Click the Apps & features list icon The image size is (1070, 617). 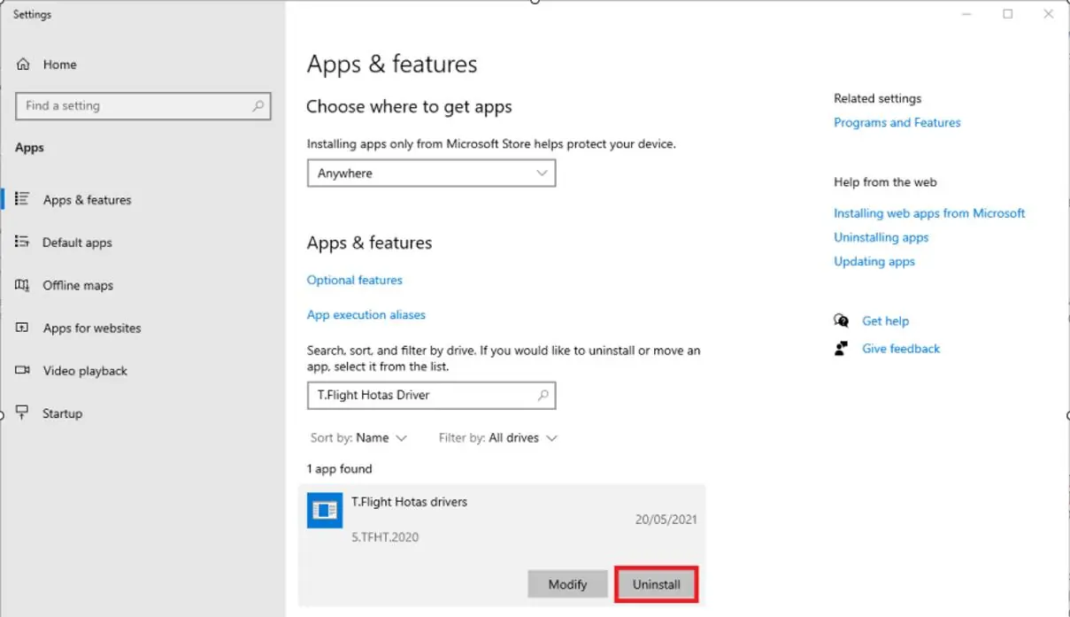23,199
